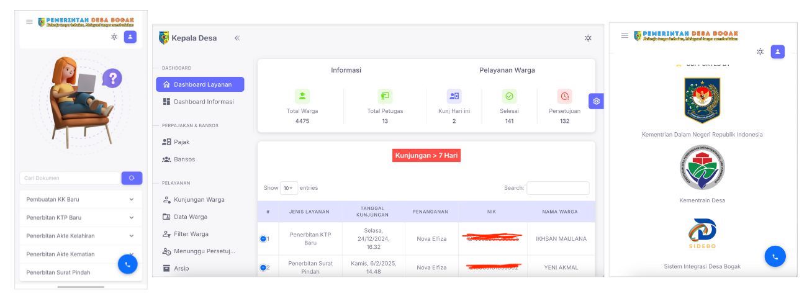Click search button beside Cari Dokumen
The image size is (812, 301).
[x=132, y=178]
